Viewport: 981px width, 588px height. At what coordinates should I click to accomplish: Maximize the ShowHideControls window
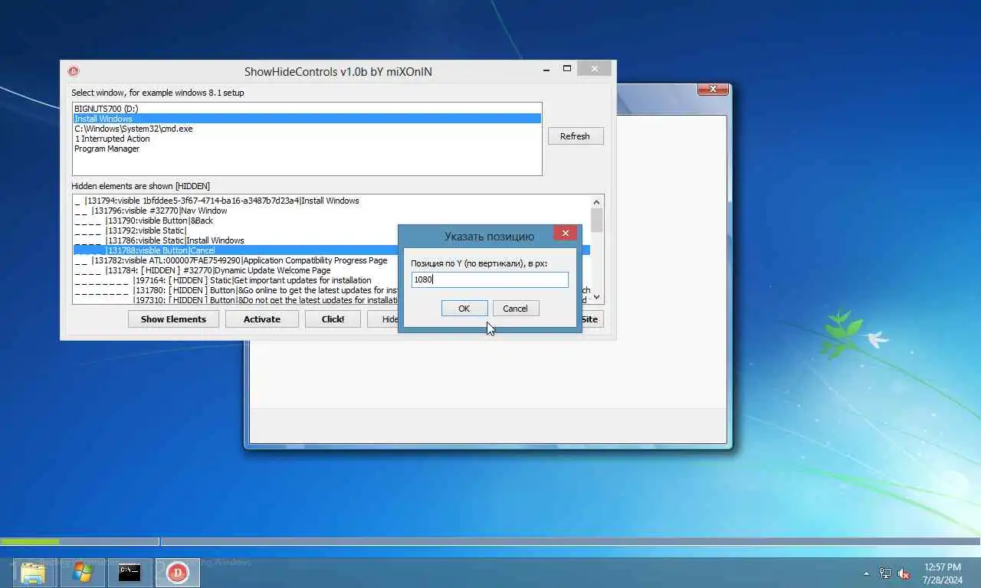567,69
